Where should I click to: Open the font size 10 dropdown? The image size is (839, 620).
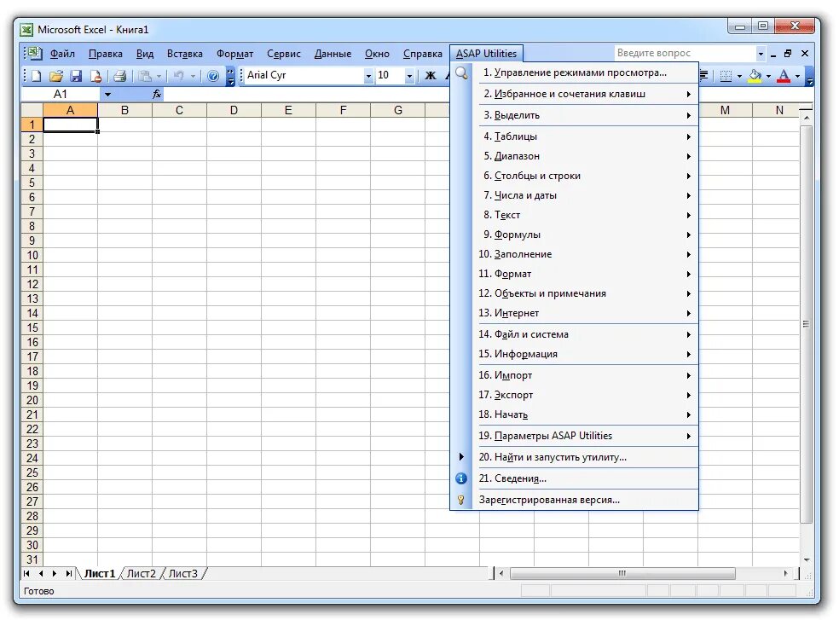coord(409,77)
